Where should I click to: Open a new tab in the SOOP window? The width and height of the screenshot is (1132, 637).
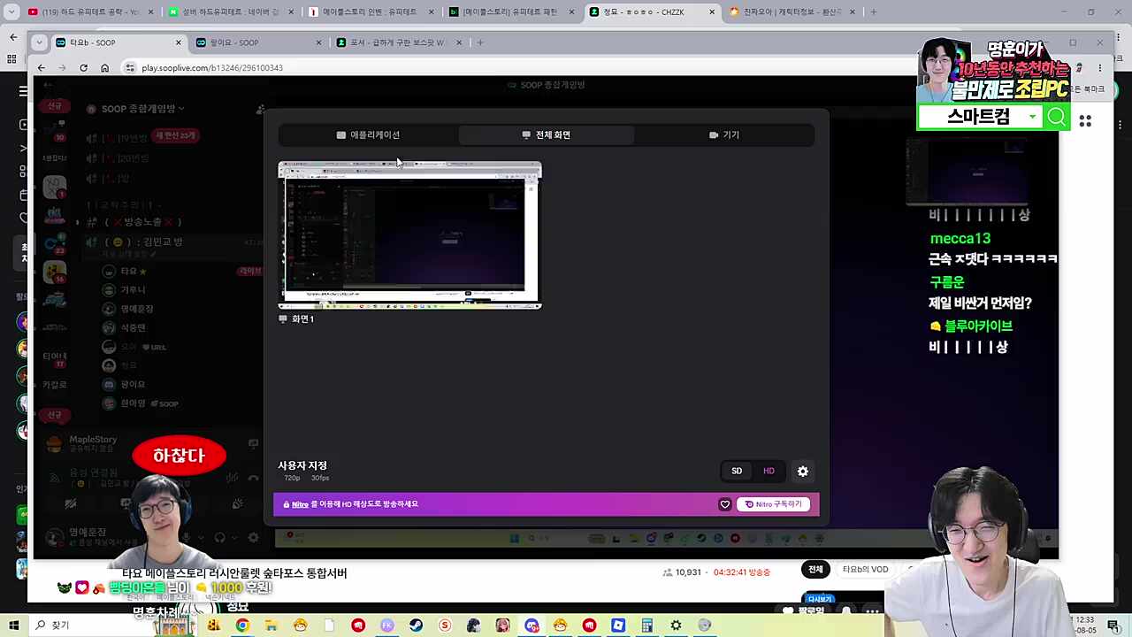[480, 42]
